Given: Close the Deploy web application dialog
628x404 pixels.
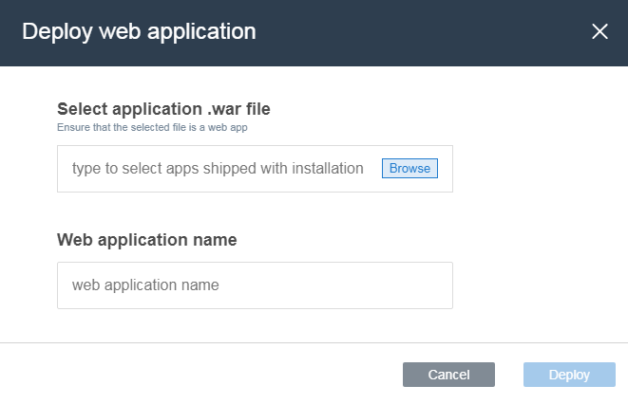Looking at the screenshot, I should coord(599,31).
